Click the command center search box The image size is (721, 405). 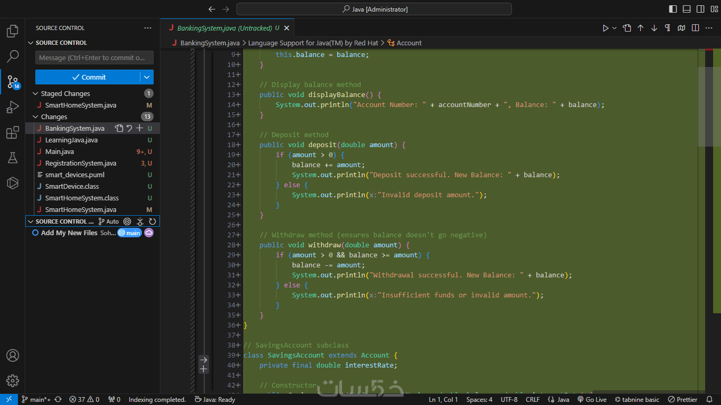[374, 9]
